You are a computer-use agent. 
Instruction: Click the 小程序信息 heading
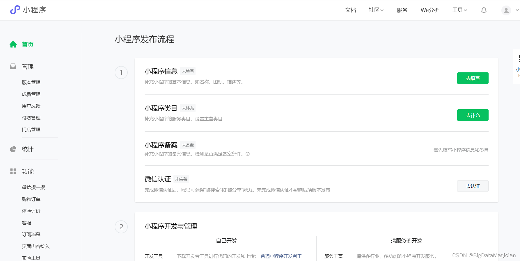pos(161,71)
